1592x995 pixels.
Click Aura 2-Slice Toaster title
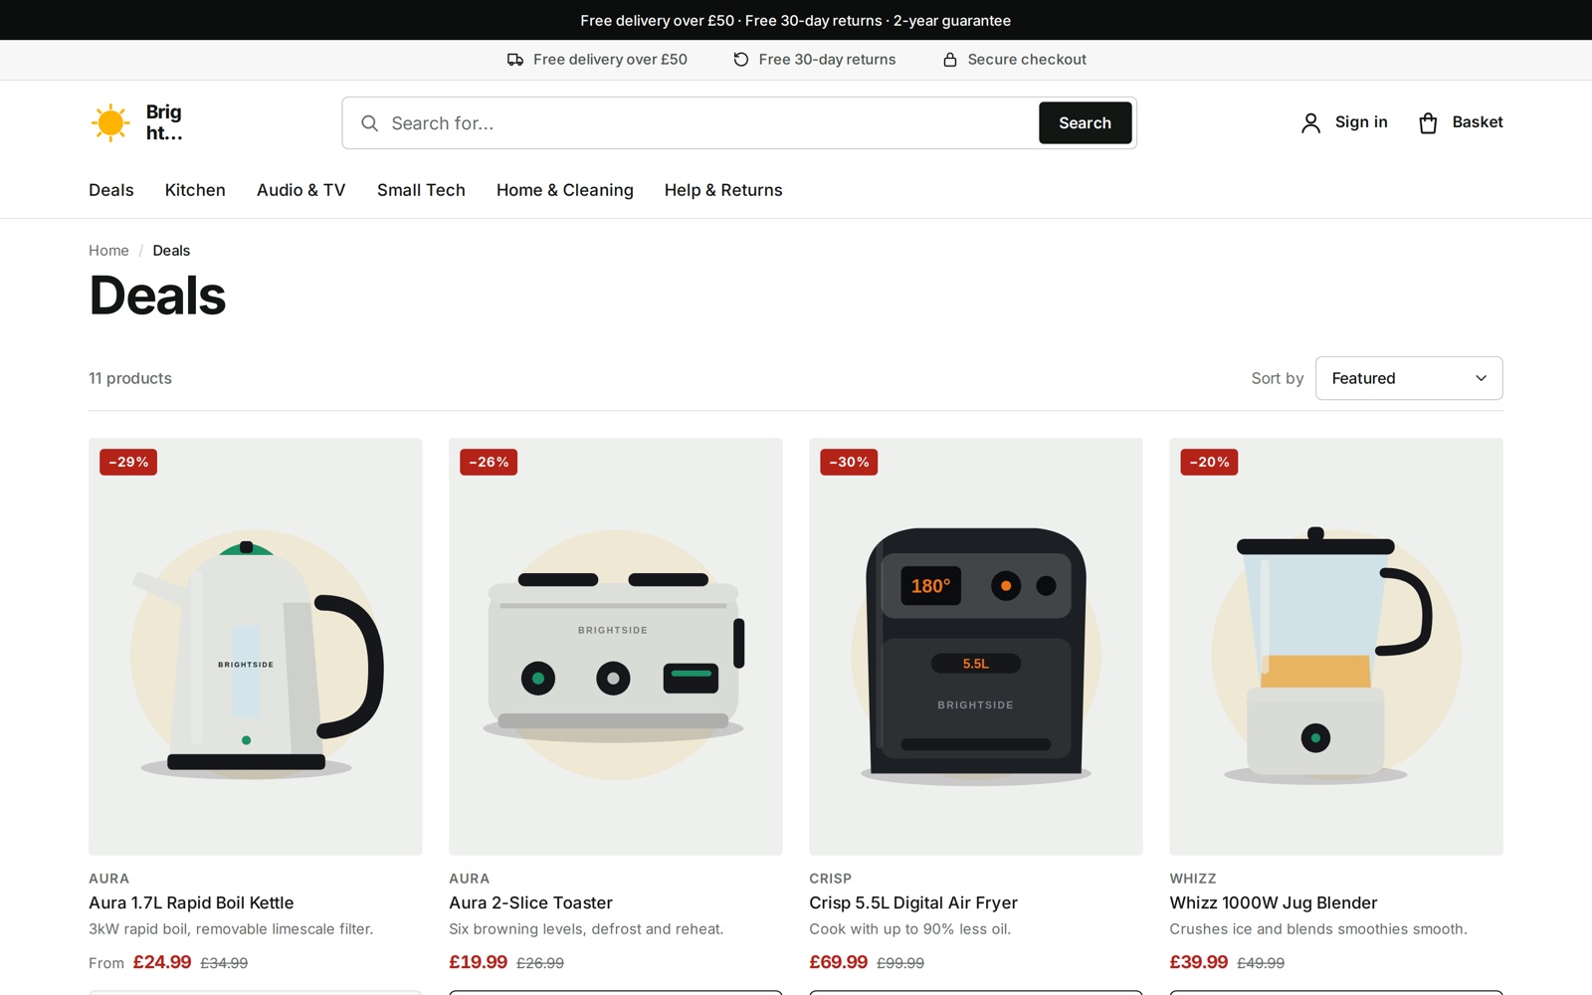click(530, 903)
